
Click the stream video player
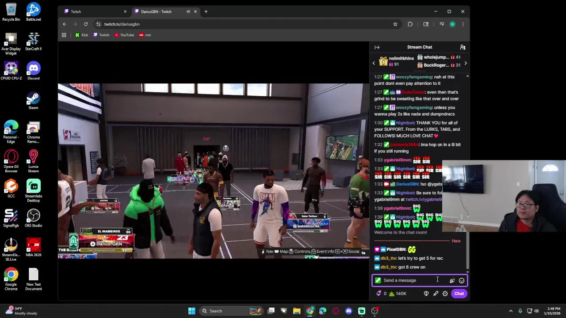[x=214, y=171]
